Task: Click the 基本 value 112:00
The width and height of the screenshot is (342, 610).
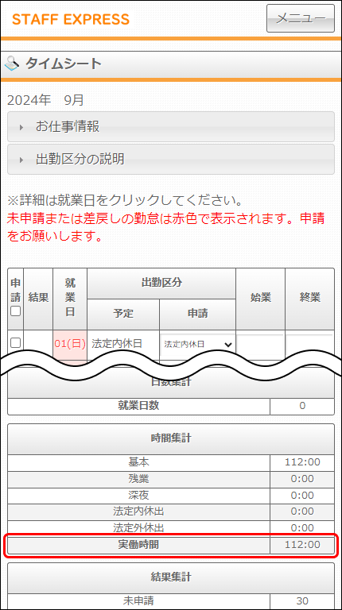Action: point(302,462)
